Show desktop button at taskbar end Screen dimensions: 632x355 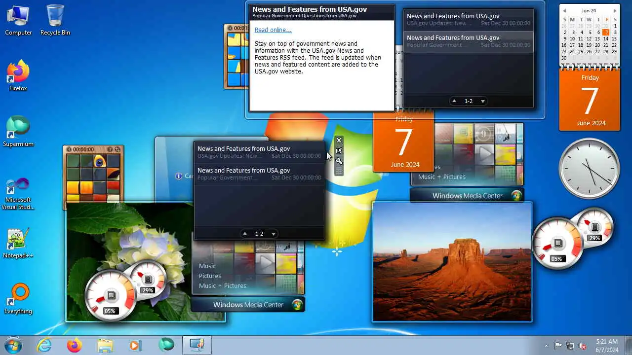click(628, 345)
